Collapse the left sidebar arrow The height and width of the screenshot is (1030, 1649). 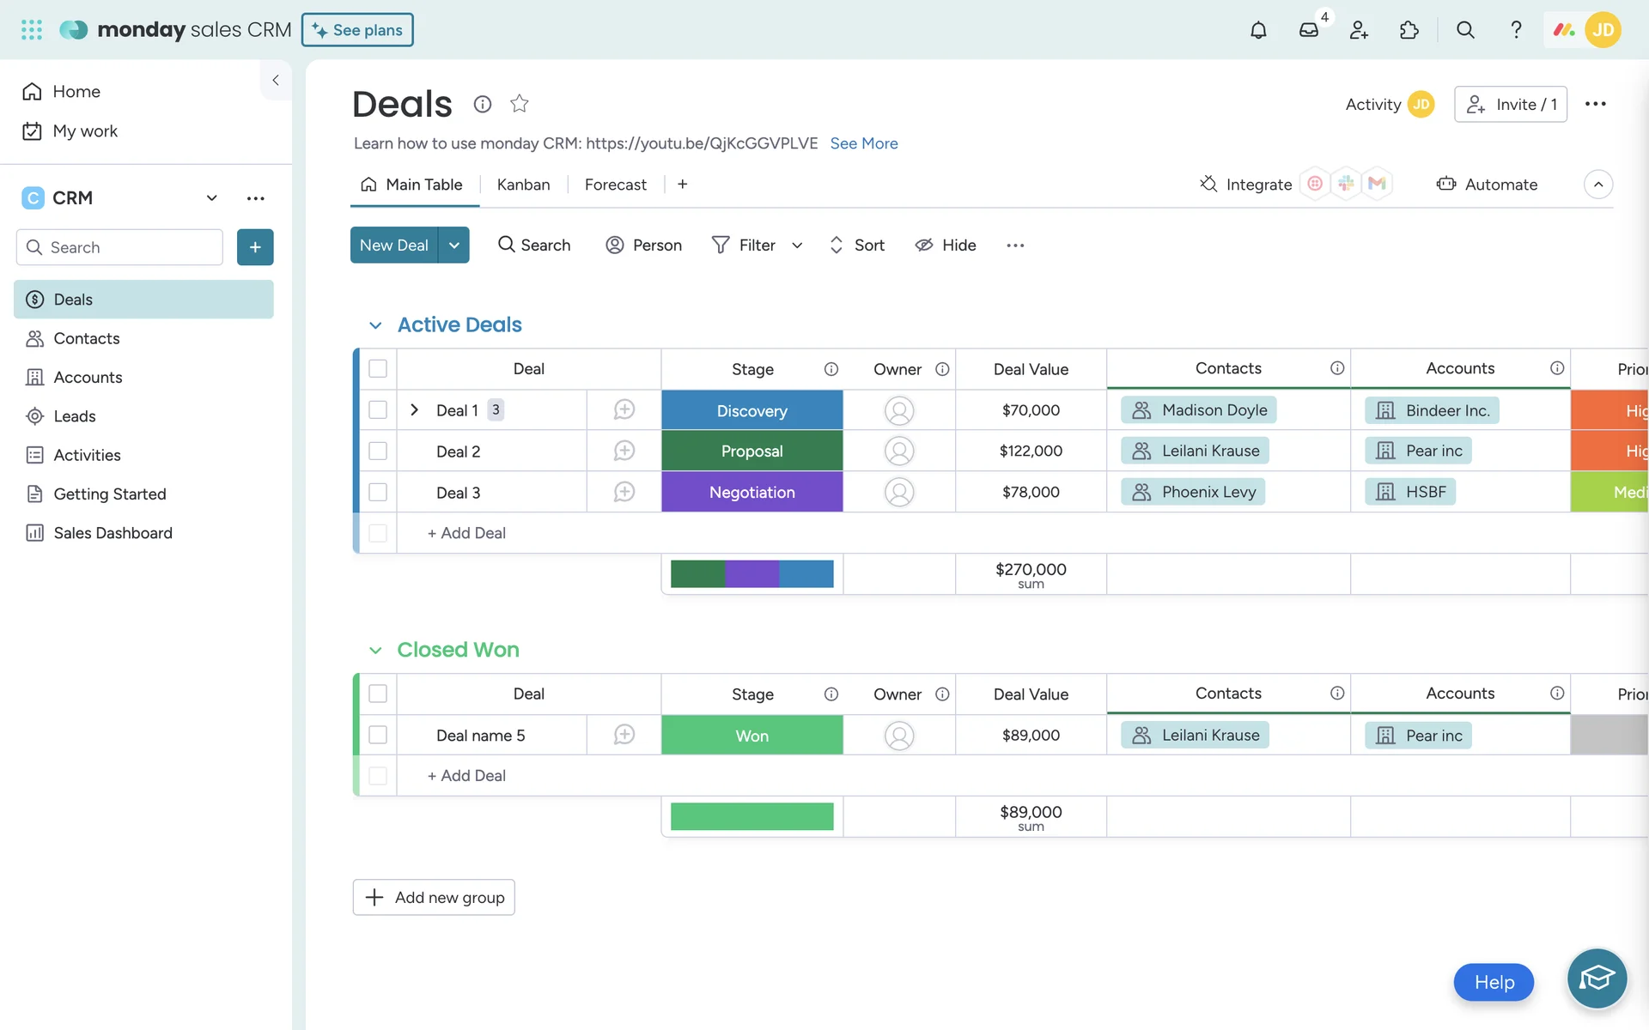tap(276, 80)
